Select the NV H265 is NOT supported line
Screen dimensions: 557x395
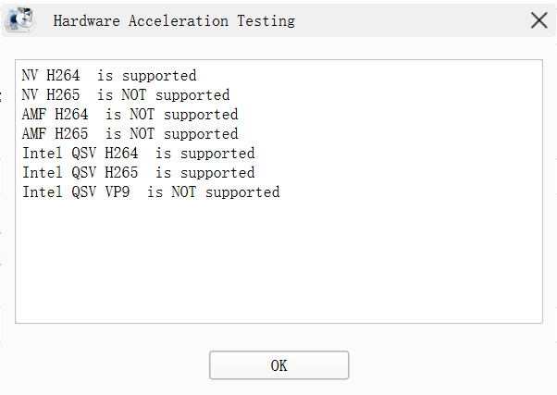point(126,95)
